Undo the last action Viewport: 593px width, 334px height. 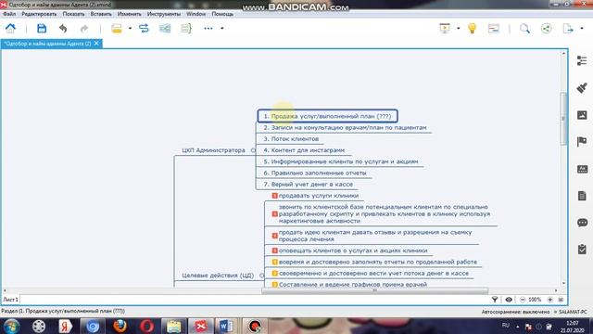(63, 29)
